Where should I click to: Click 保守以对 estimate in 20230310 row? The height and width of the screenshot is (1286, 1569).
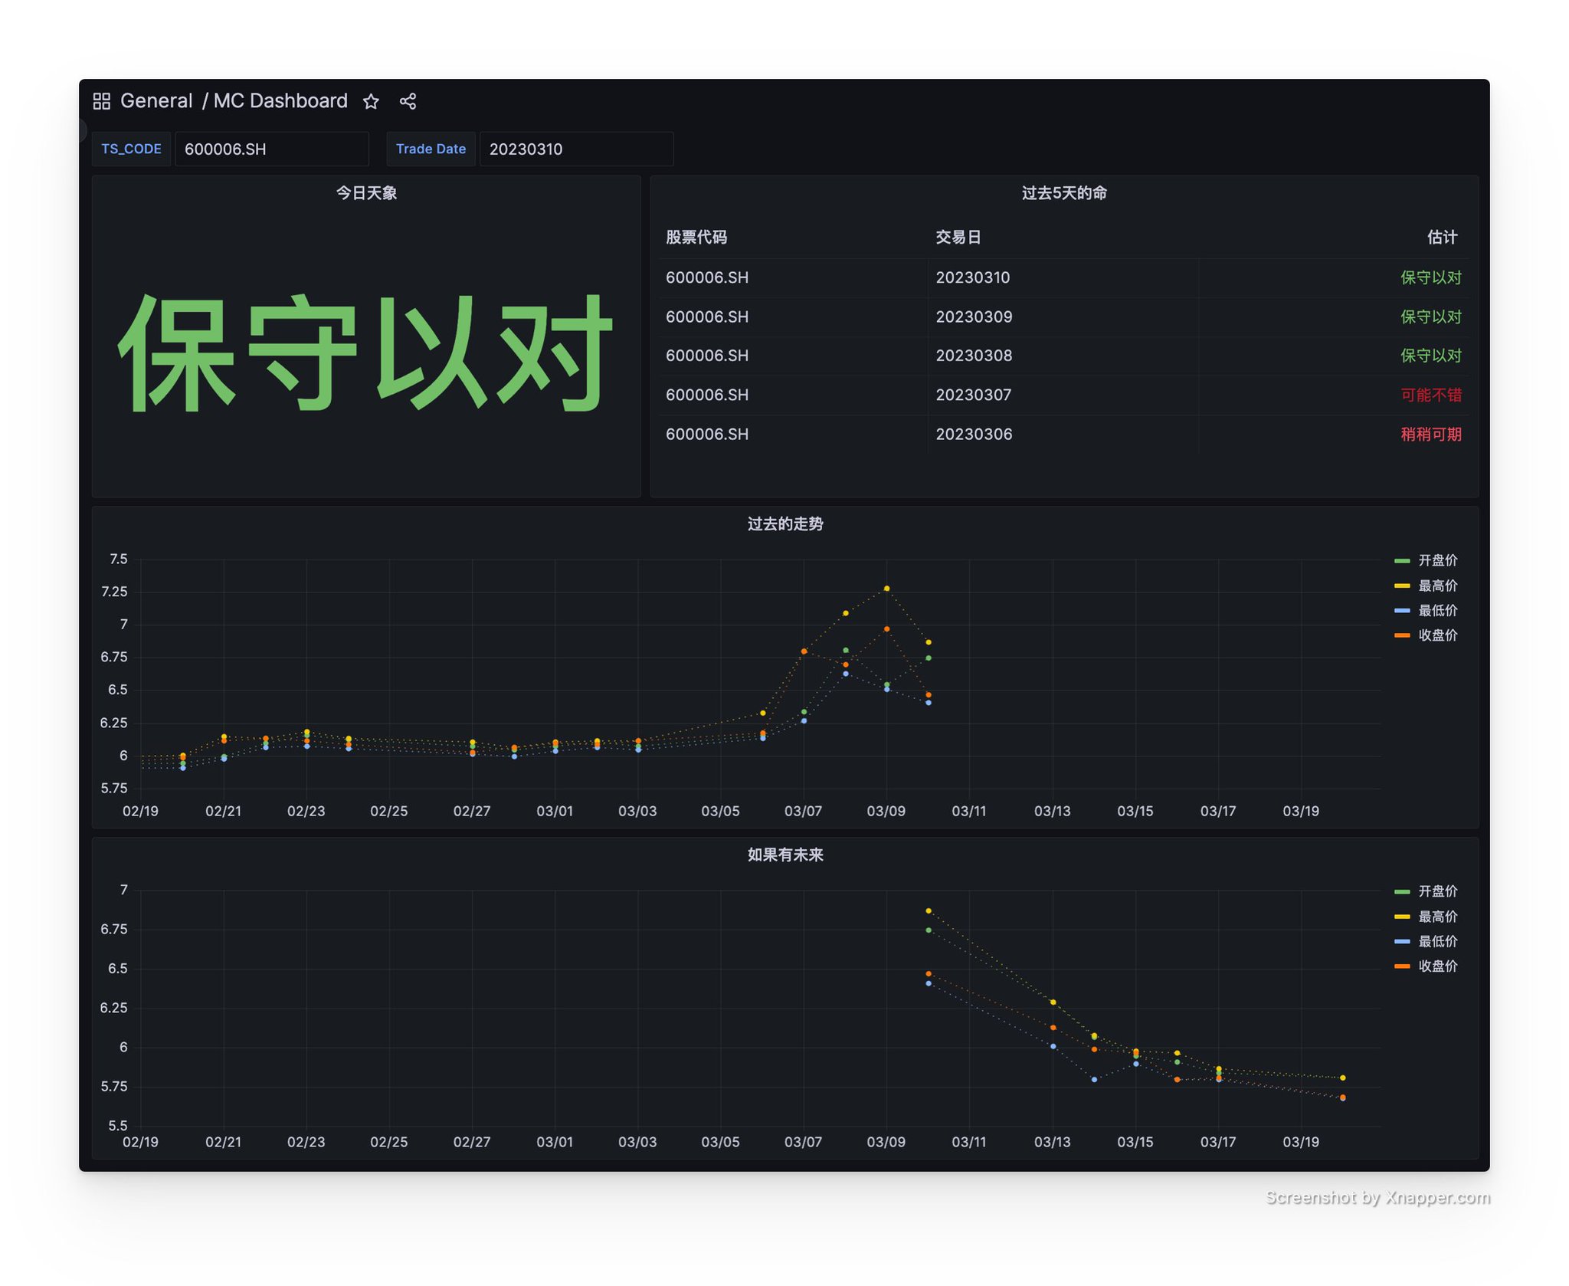click(x=1431, y=277)
